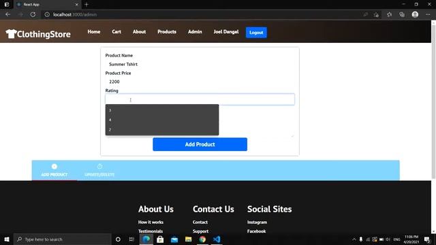
Task: Open new browser tab
Action: pos(87,5)
